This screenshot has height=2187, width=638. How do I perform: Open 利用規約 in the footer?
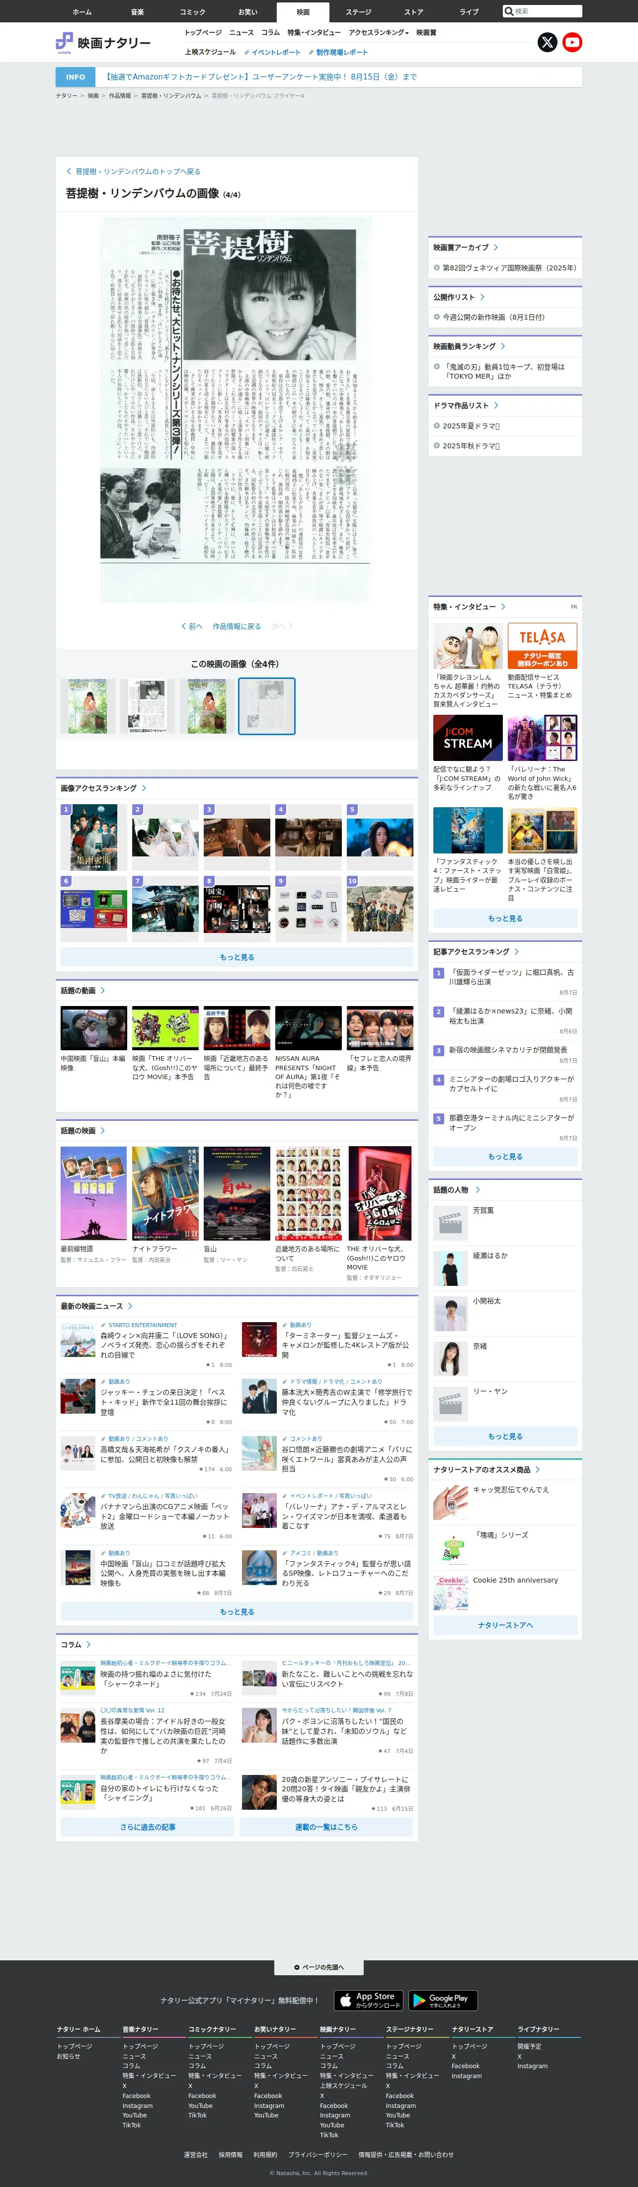click(265, 2155)
